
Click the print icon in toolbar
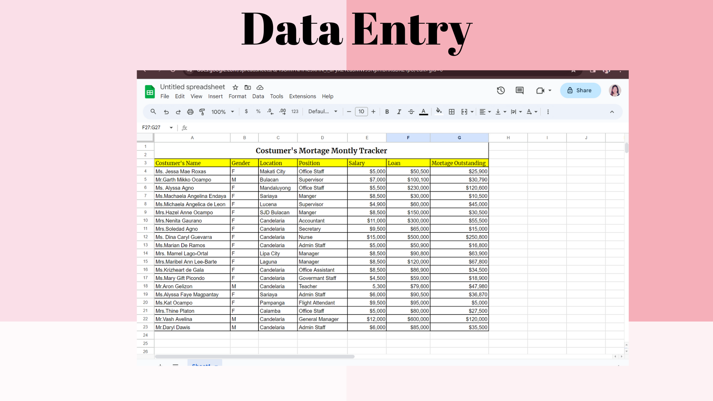coord(190,112)
